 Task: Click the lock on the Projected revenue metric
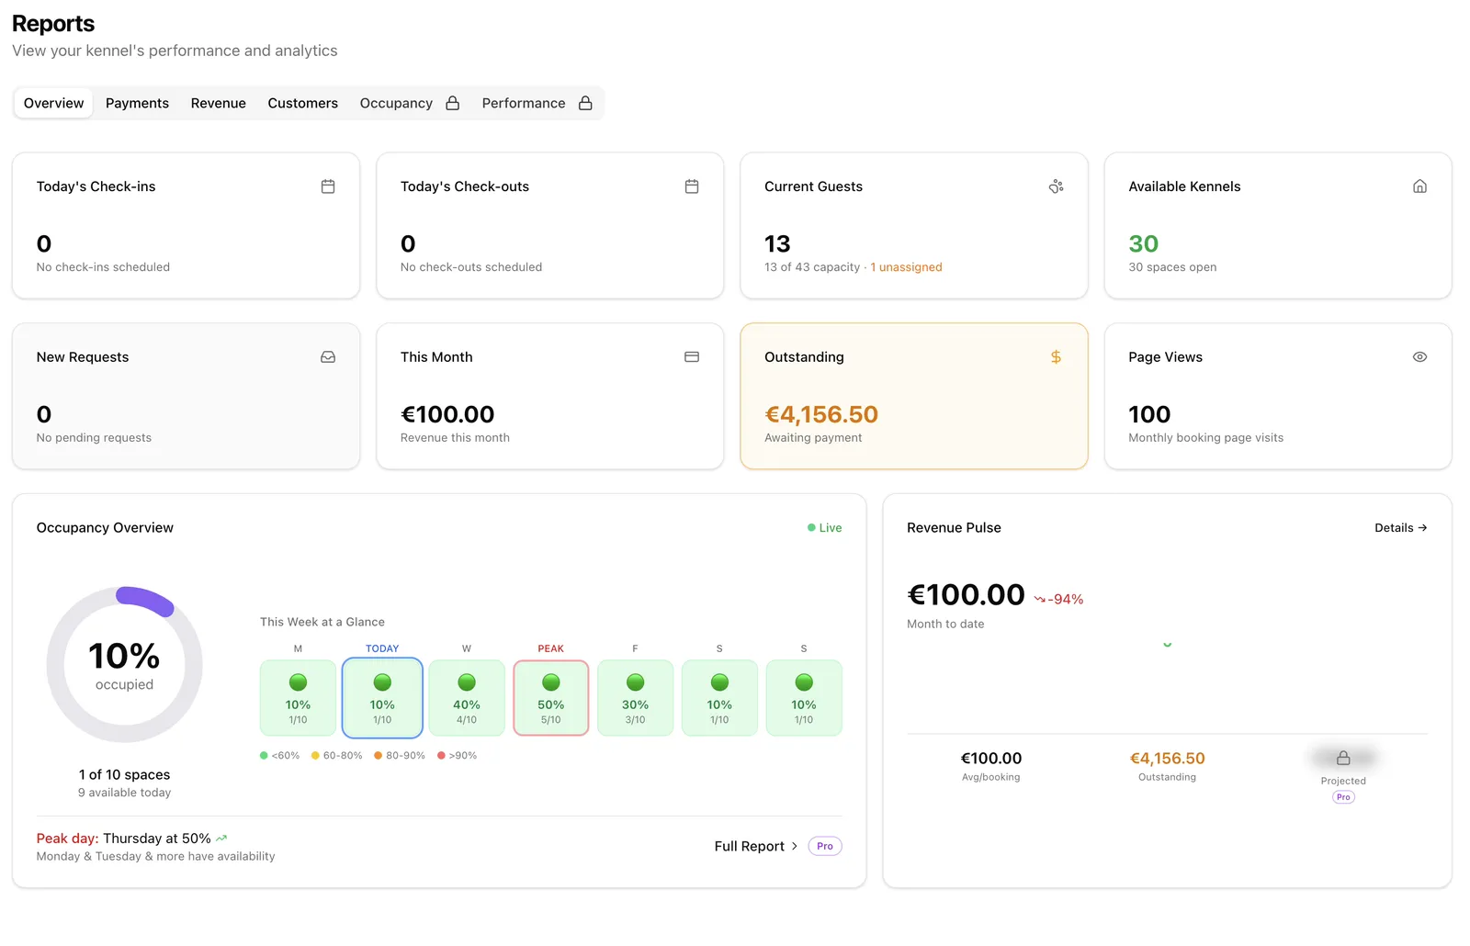pos(1342,758)
